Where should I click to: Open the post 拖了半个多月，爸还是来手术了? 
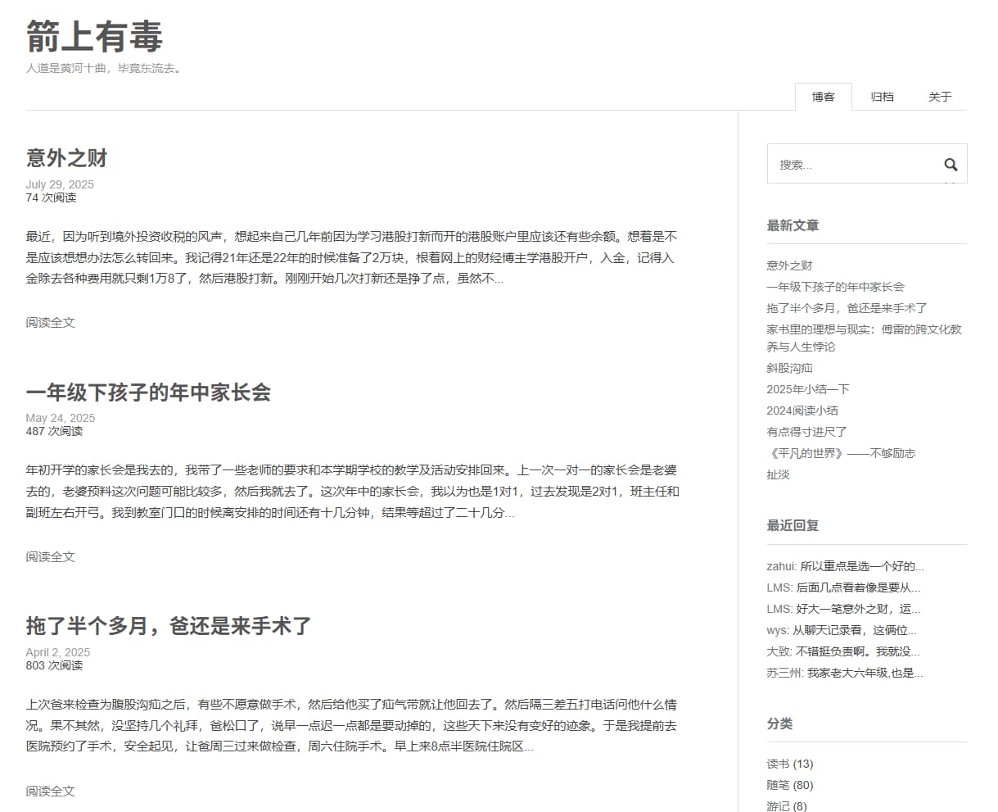168,625
